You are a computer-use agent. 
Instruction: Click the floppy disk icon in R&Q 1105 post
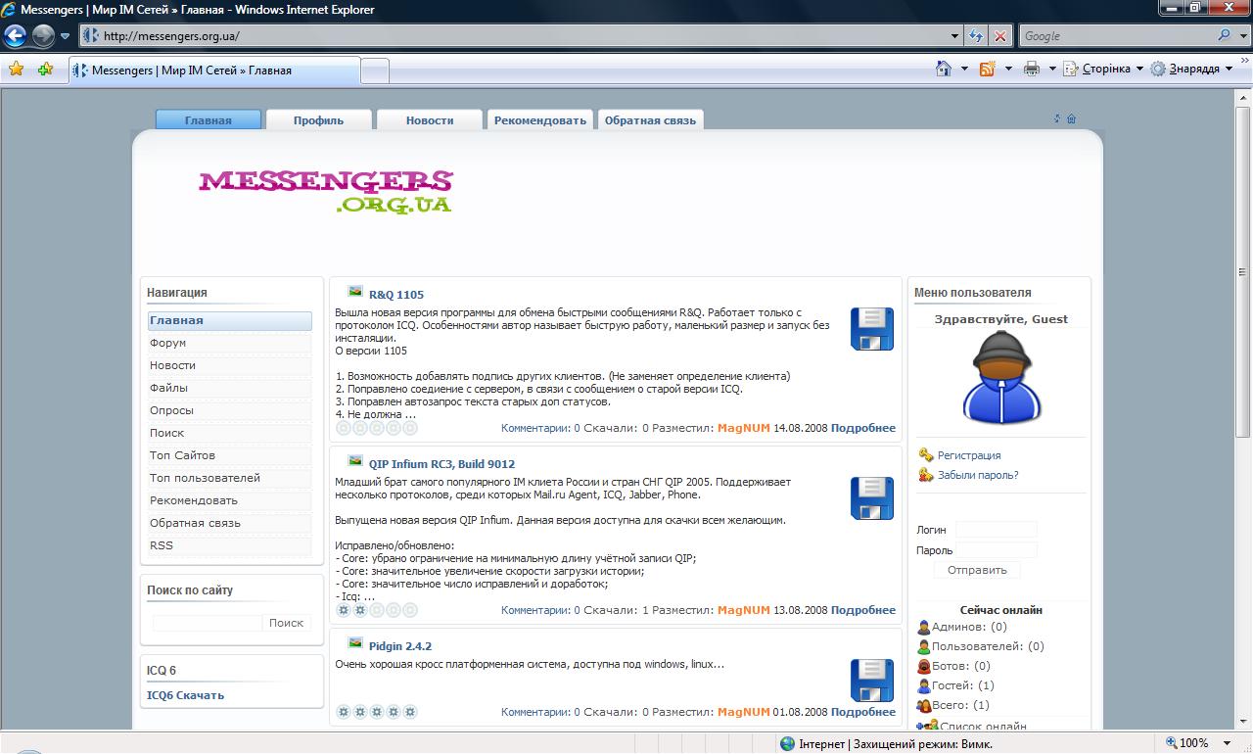pos(871,329)
